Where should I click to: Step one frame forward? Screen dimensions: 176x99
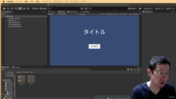pos(90,9)
